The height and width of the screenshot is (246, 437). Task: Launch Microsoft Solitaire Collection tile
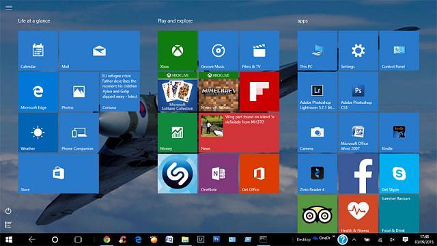pos(178,92)
